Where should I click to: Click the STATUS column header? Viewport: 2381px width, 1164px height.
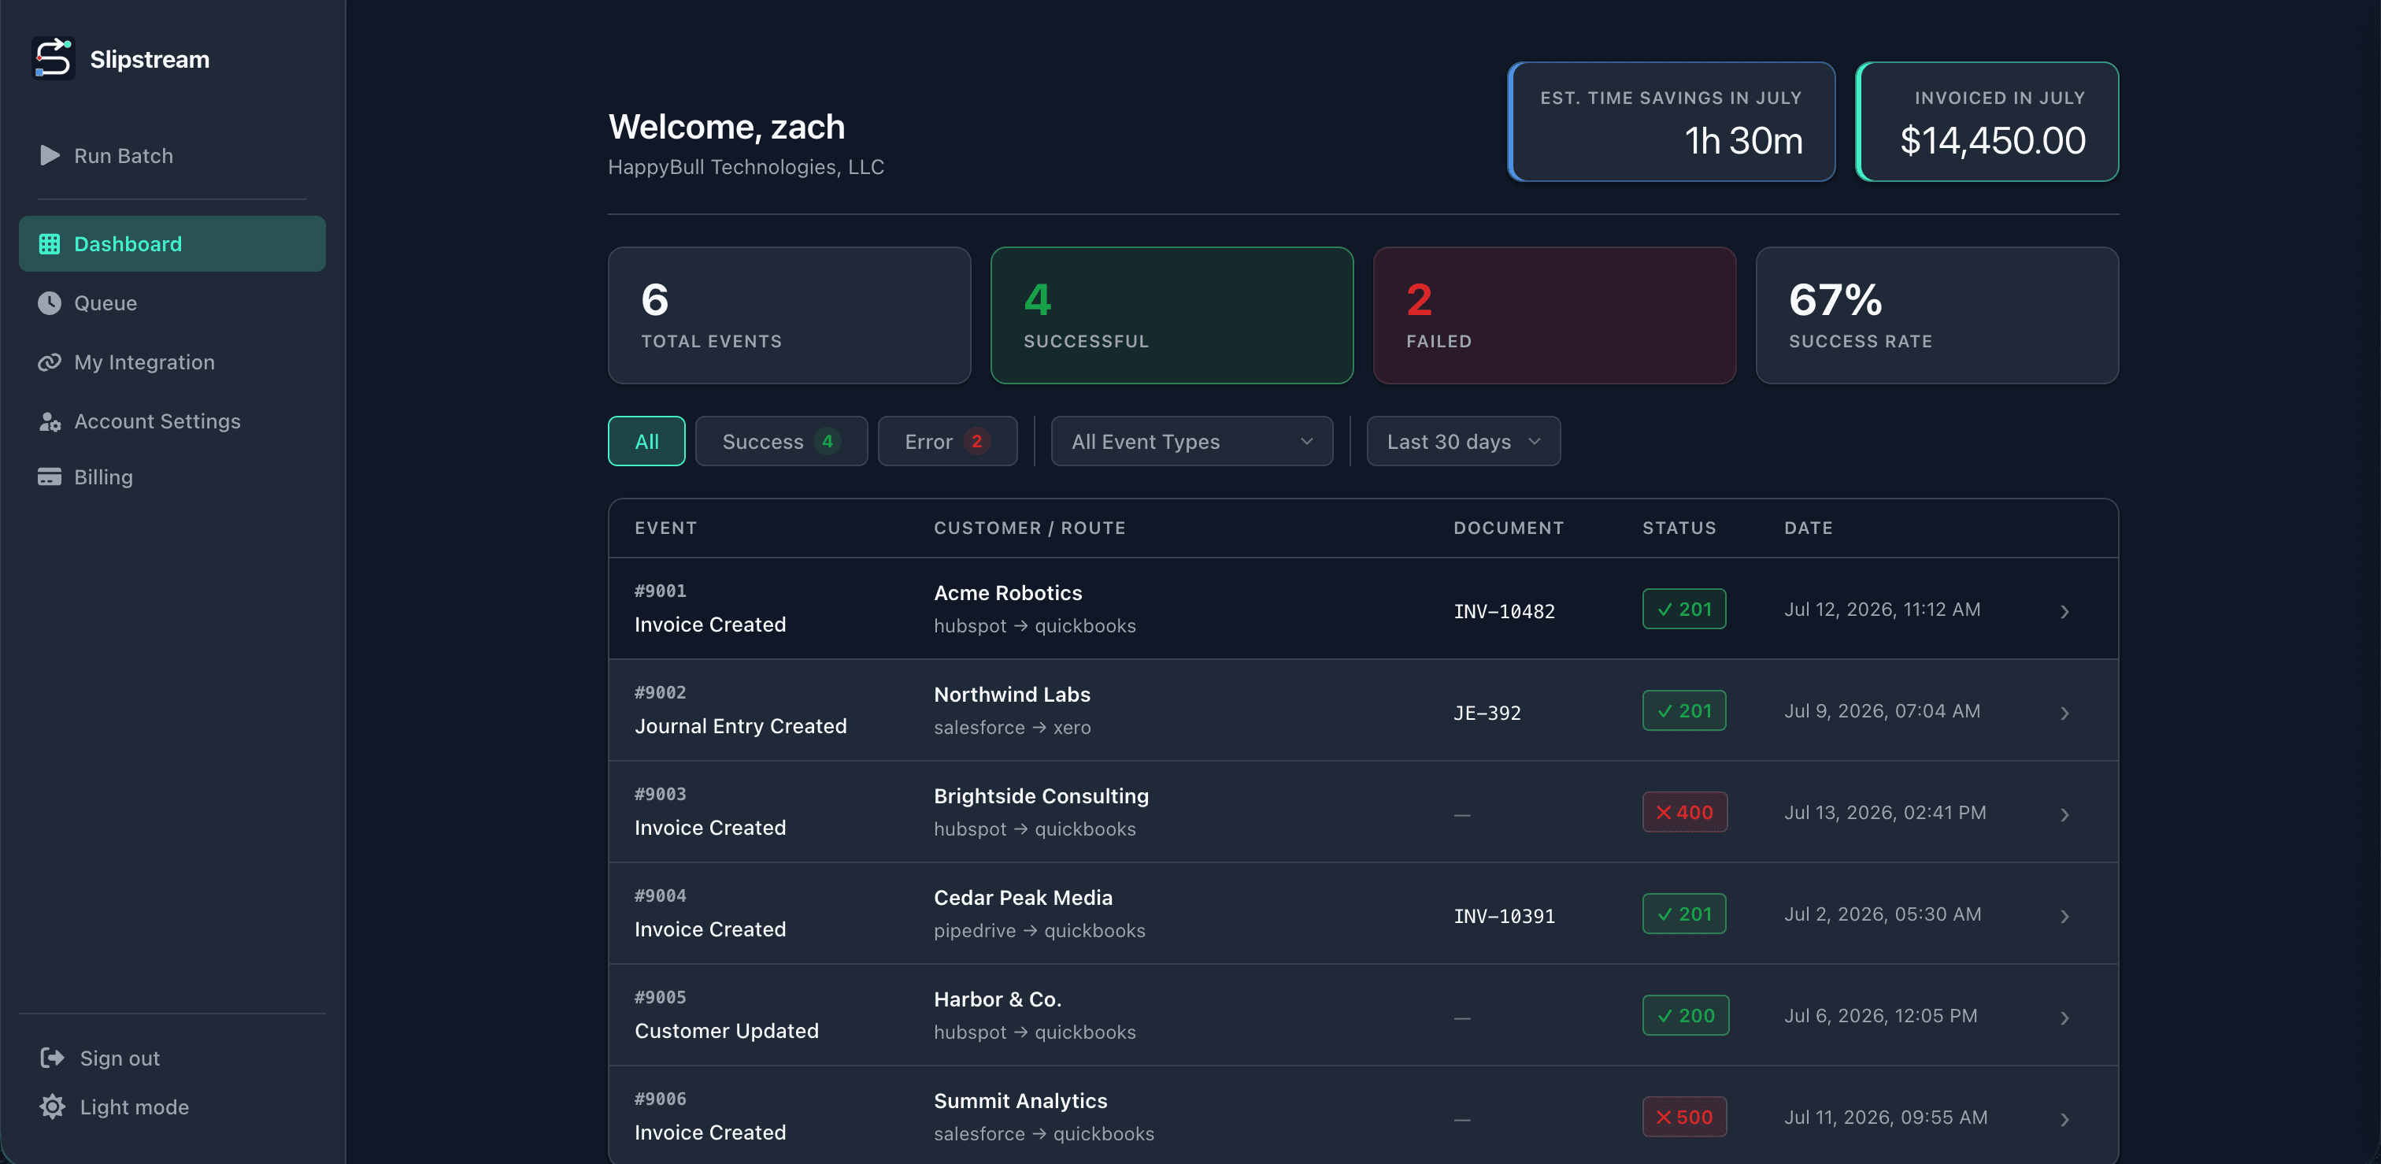coord(1679,528)
